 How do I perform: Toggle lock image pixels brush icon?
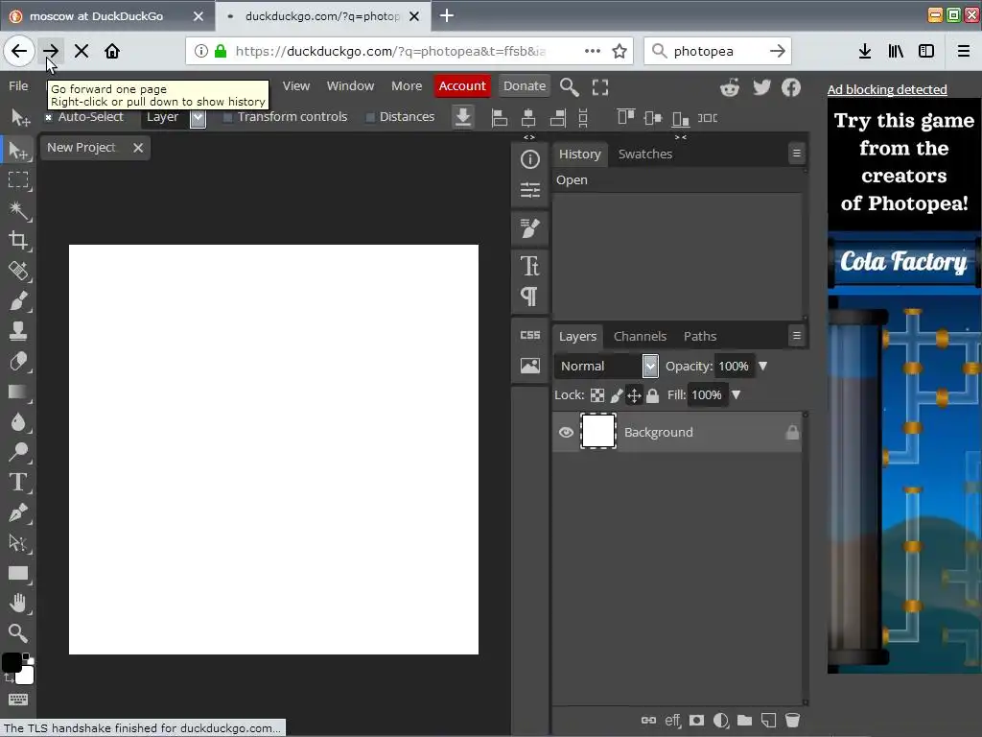(617, 395)
